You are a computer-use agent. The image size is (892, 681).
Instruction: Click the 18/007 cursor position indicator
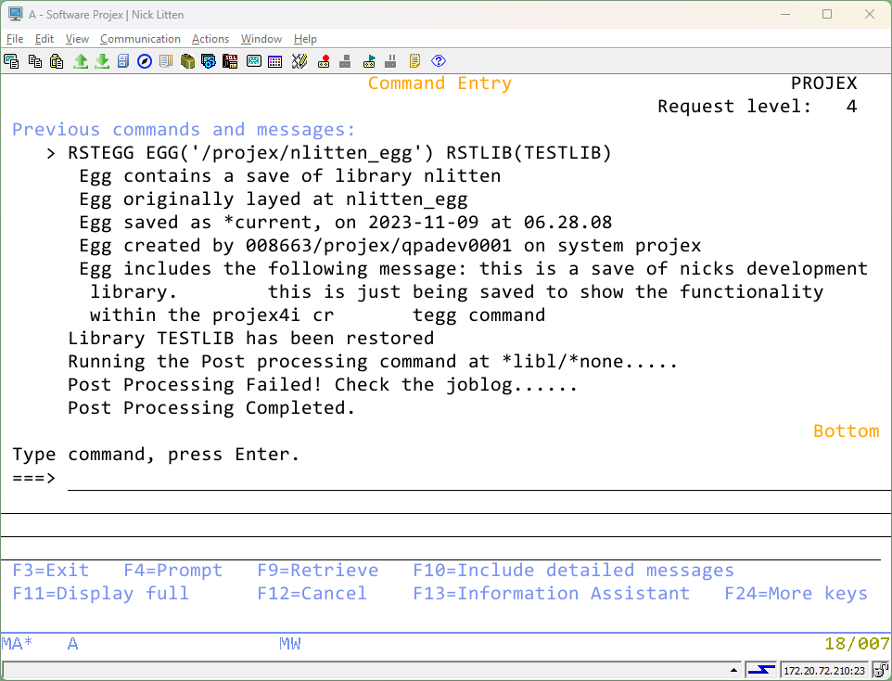[x=857, y=643]
